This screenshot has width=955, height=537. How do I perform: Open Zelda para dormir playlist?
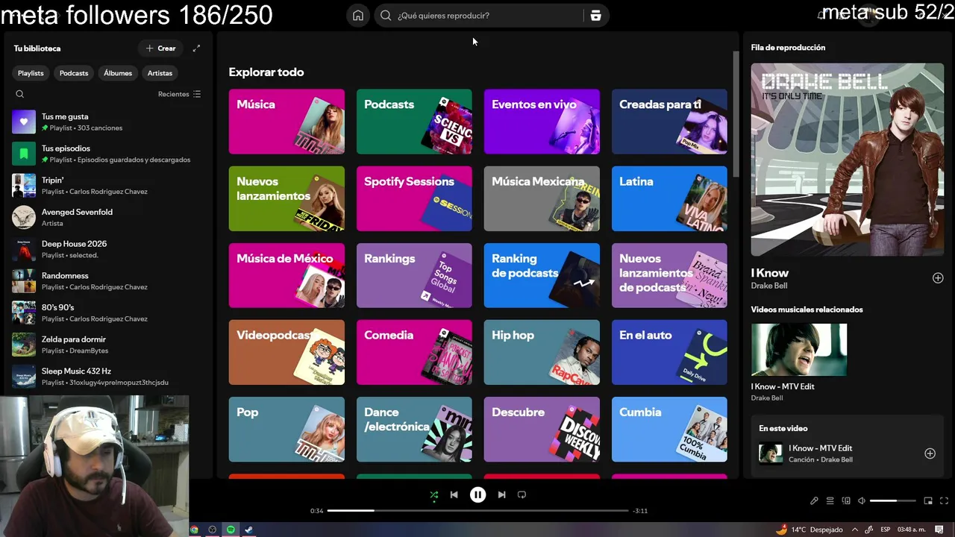click(107, 345)
